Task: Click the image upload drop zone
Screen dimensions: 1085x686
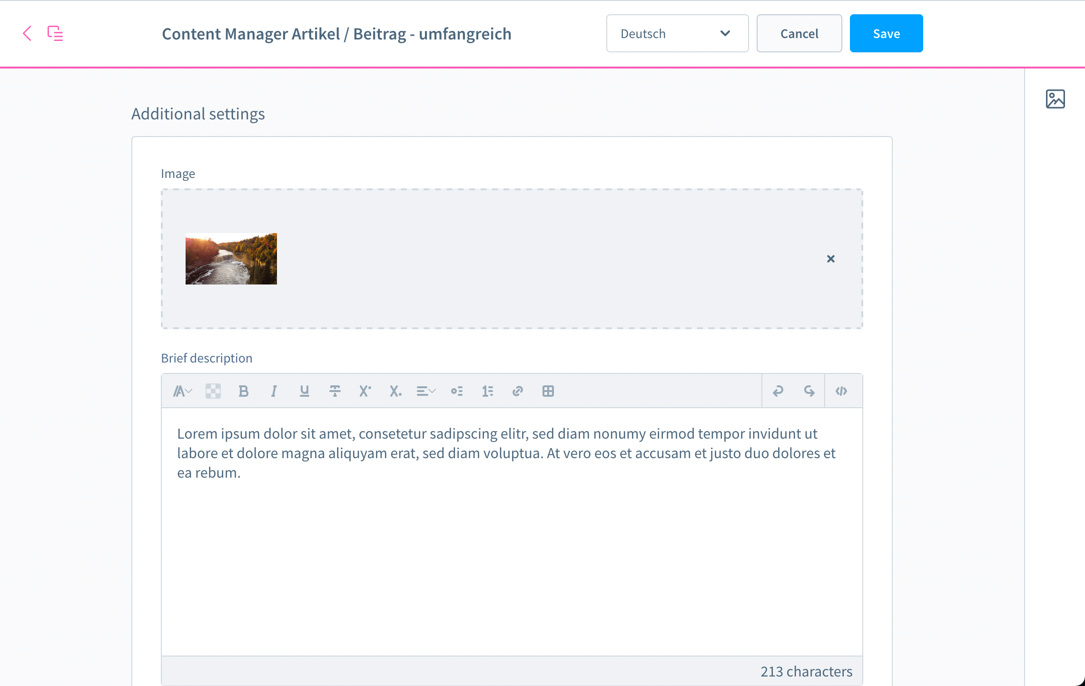Action: 512,259
